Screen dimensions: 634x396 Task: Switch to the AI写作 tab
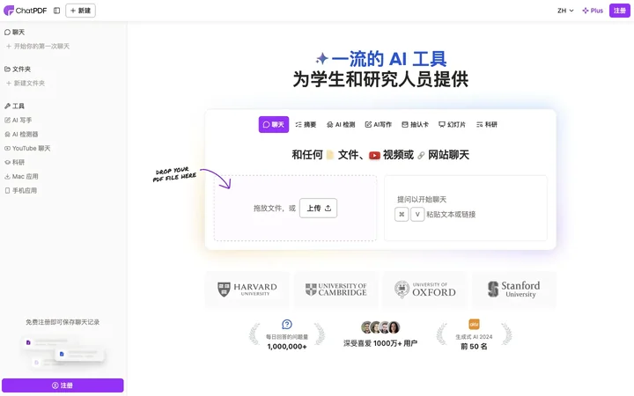point(379,124)
